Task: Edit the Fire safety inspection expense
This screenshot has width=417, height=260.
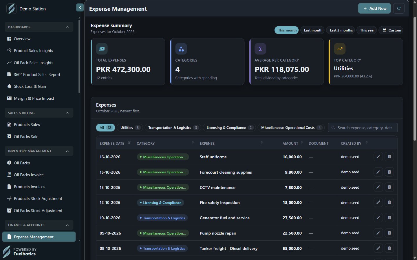Action: click(378, 203)
